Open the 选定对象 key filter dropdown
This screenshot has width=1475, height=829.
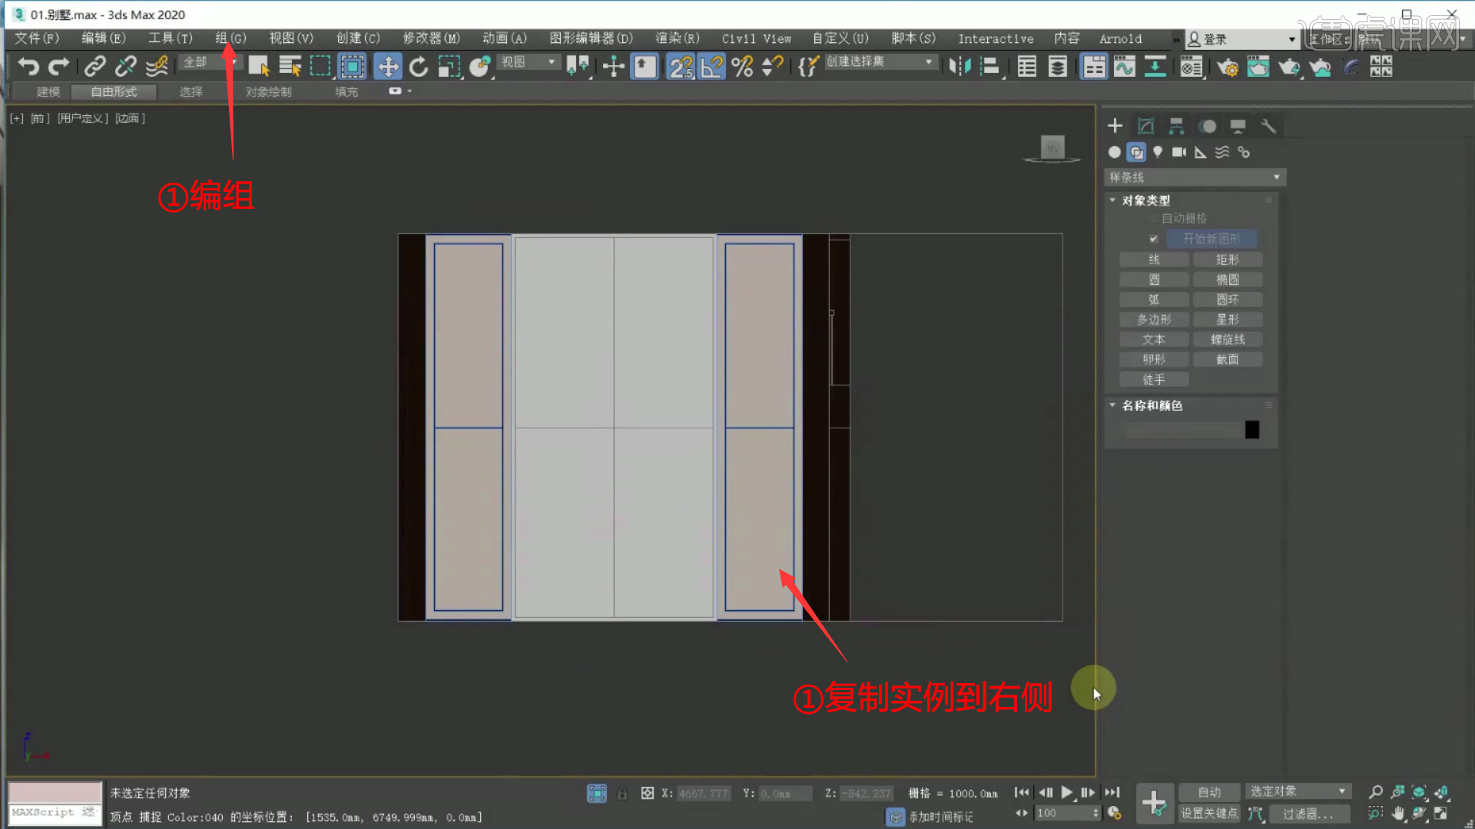click(1298, 791)
